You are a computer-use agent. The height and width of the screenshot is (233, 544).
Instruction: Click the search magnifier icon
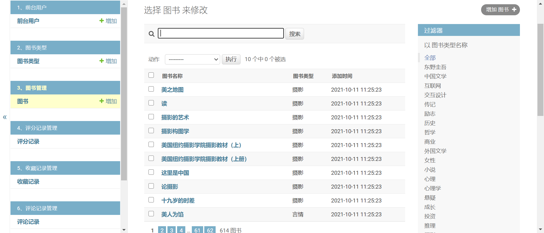[x=152, y=34]
